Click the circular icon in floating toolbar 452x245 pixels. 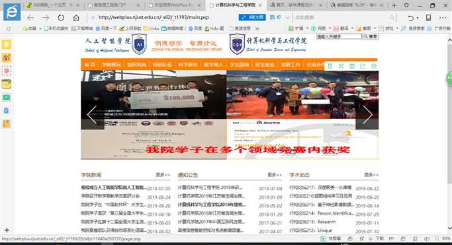(x=374, y=66)
